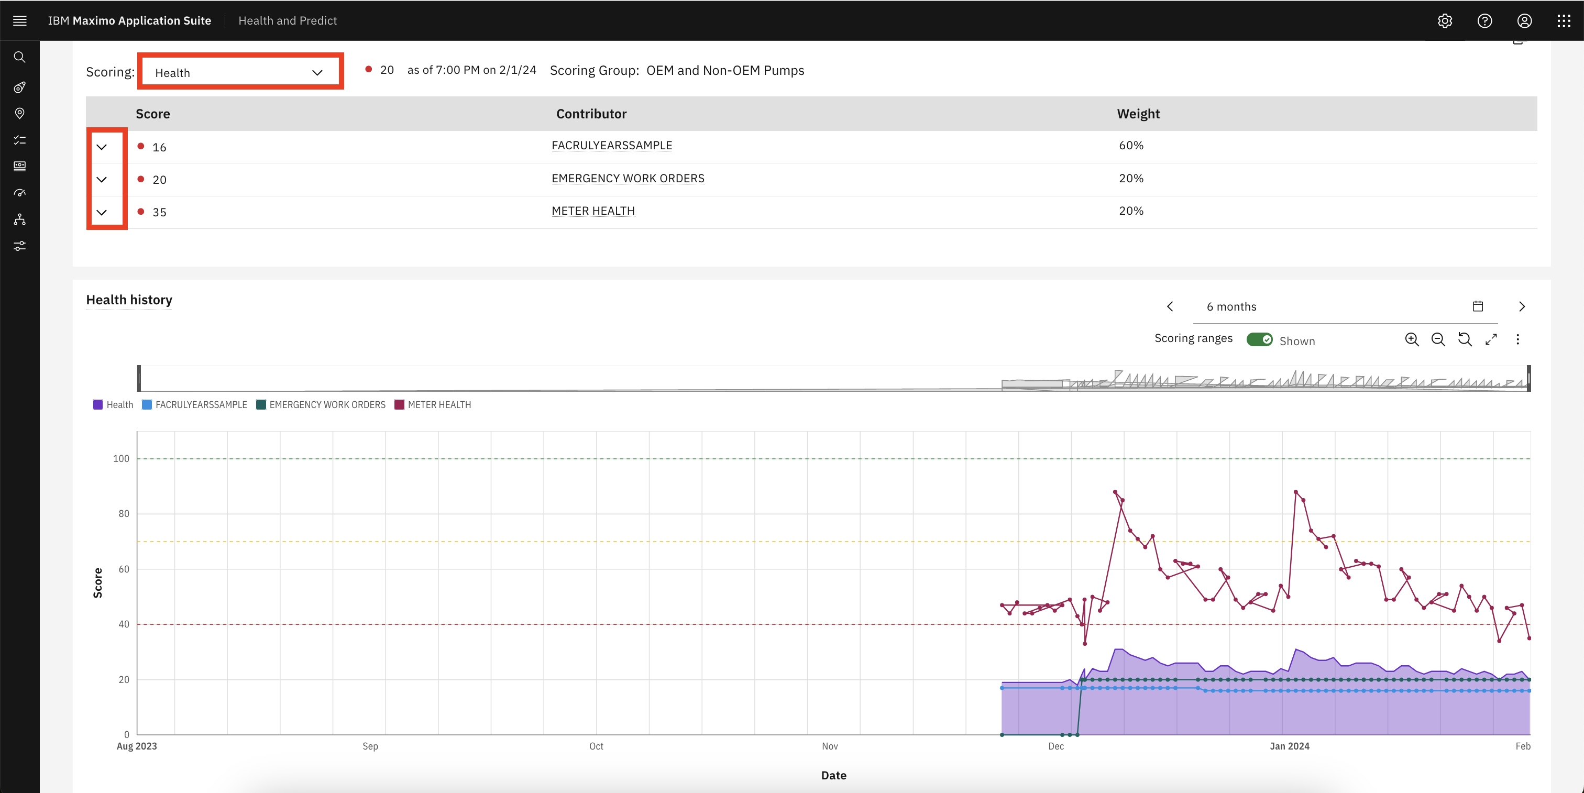
Task: Toggle Health series in chart legend
Action: (113, 404)
